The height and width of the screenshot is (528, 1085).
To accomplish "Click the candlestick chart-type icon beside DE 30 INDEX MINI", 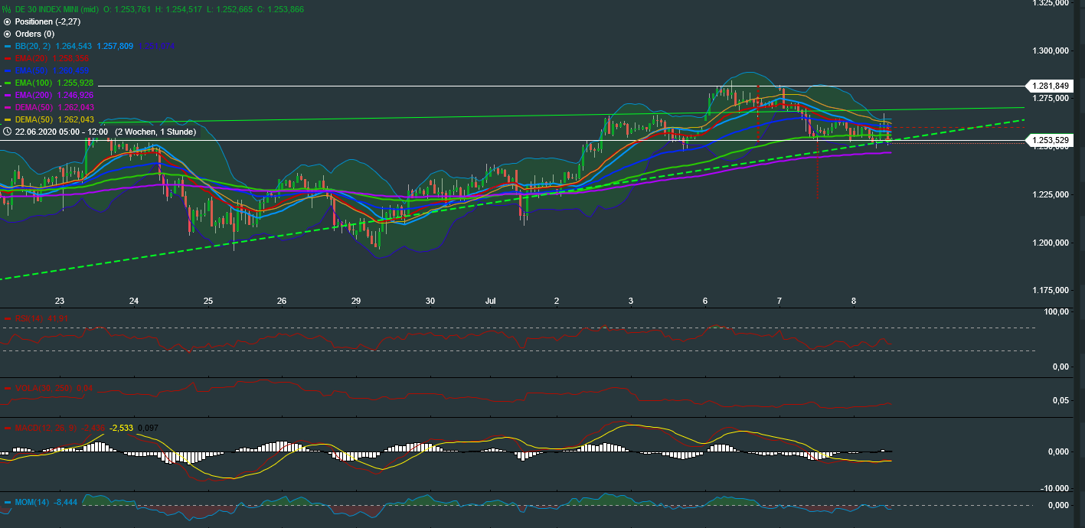I will [7, 9].
